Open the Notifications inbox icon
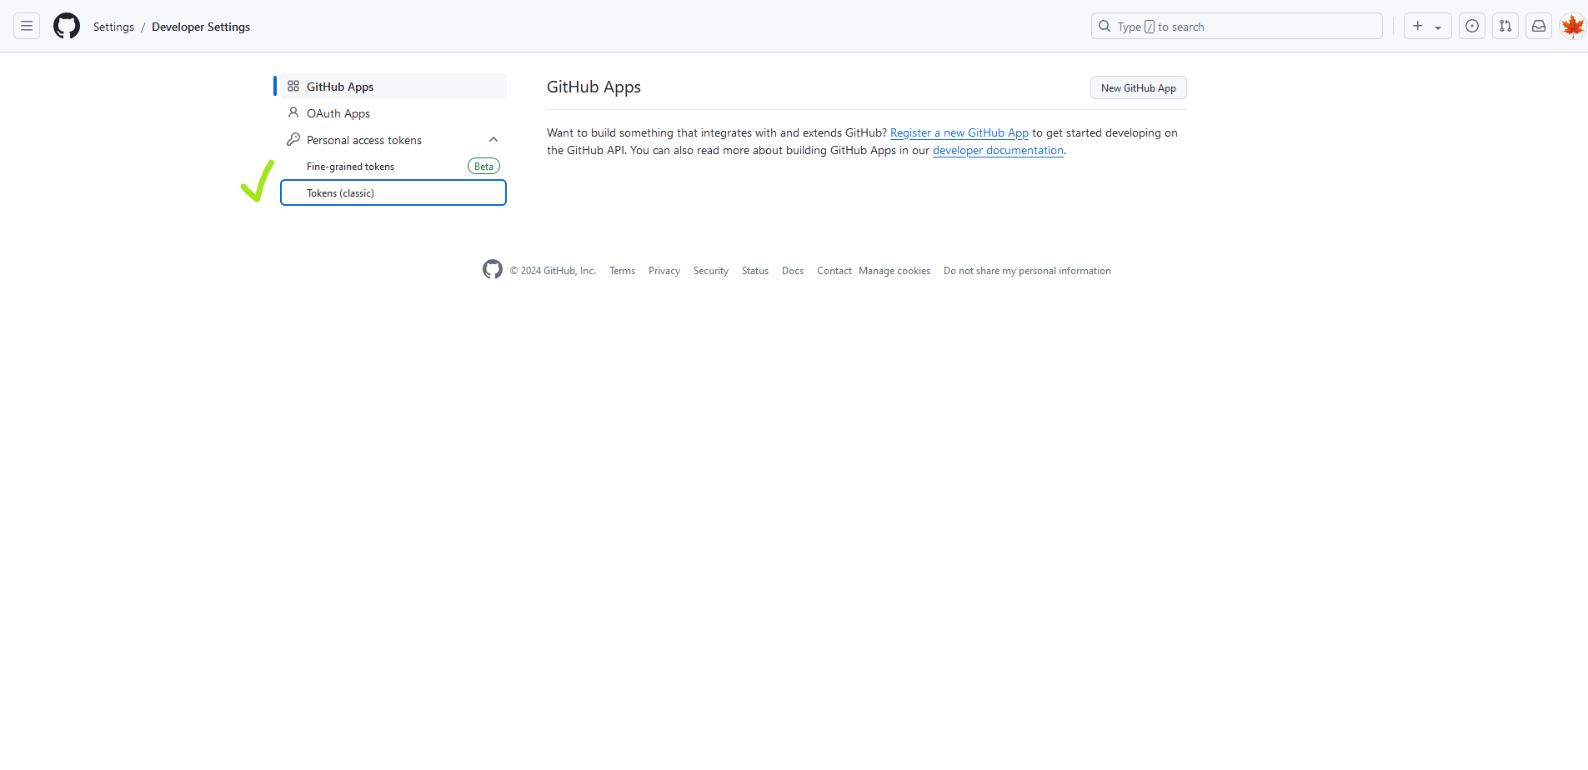 [1539, 27]
